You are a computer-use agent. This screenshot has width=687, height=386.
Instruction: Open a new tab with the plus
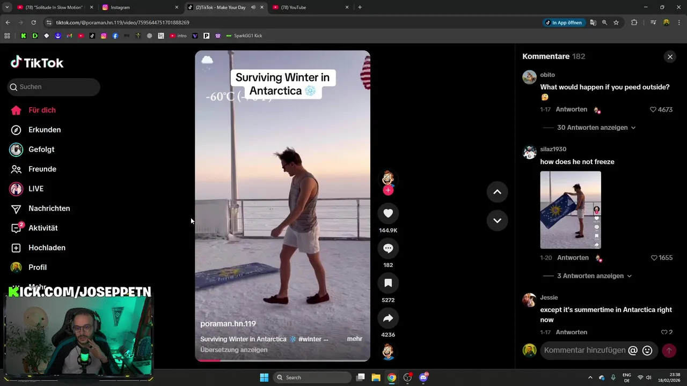(360, 8)
